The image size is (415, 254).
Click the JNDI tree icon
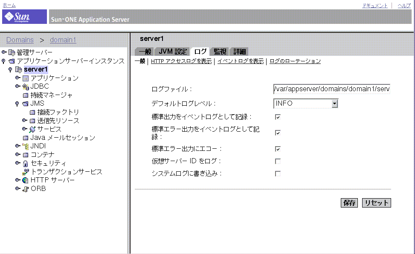26,146
